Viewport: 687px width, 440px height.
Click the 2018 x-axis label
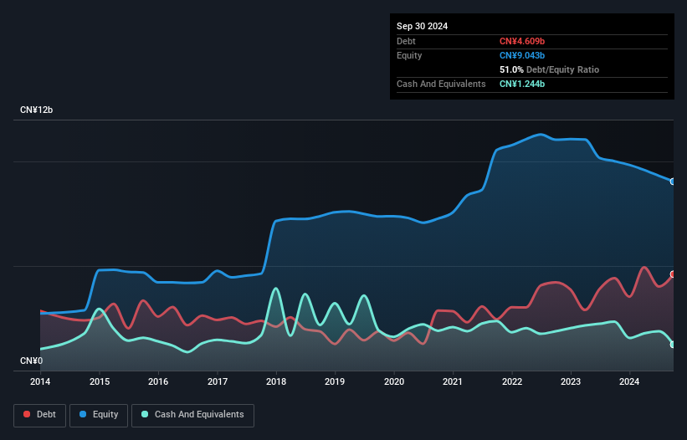[x=276, y=381]
